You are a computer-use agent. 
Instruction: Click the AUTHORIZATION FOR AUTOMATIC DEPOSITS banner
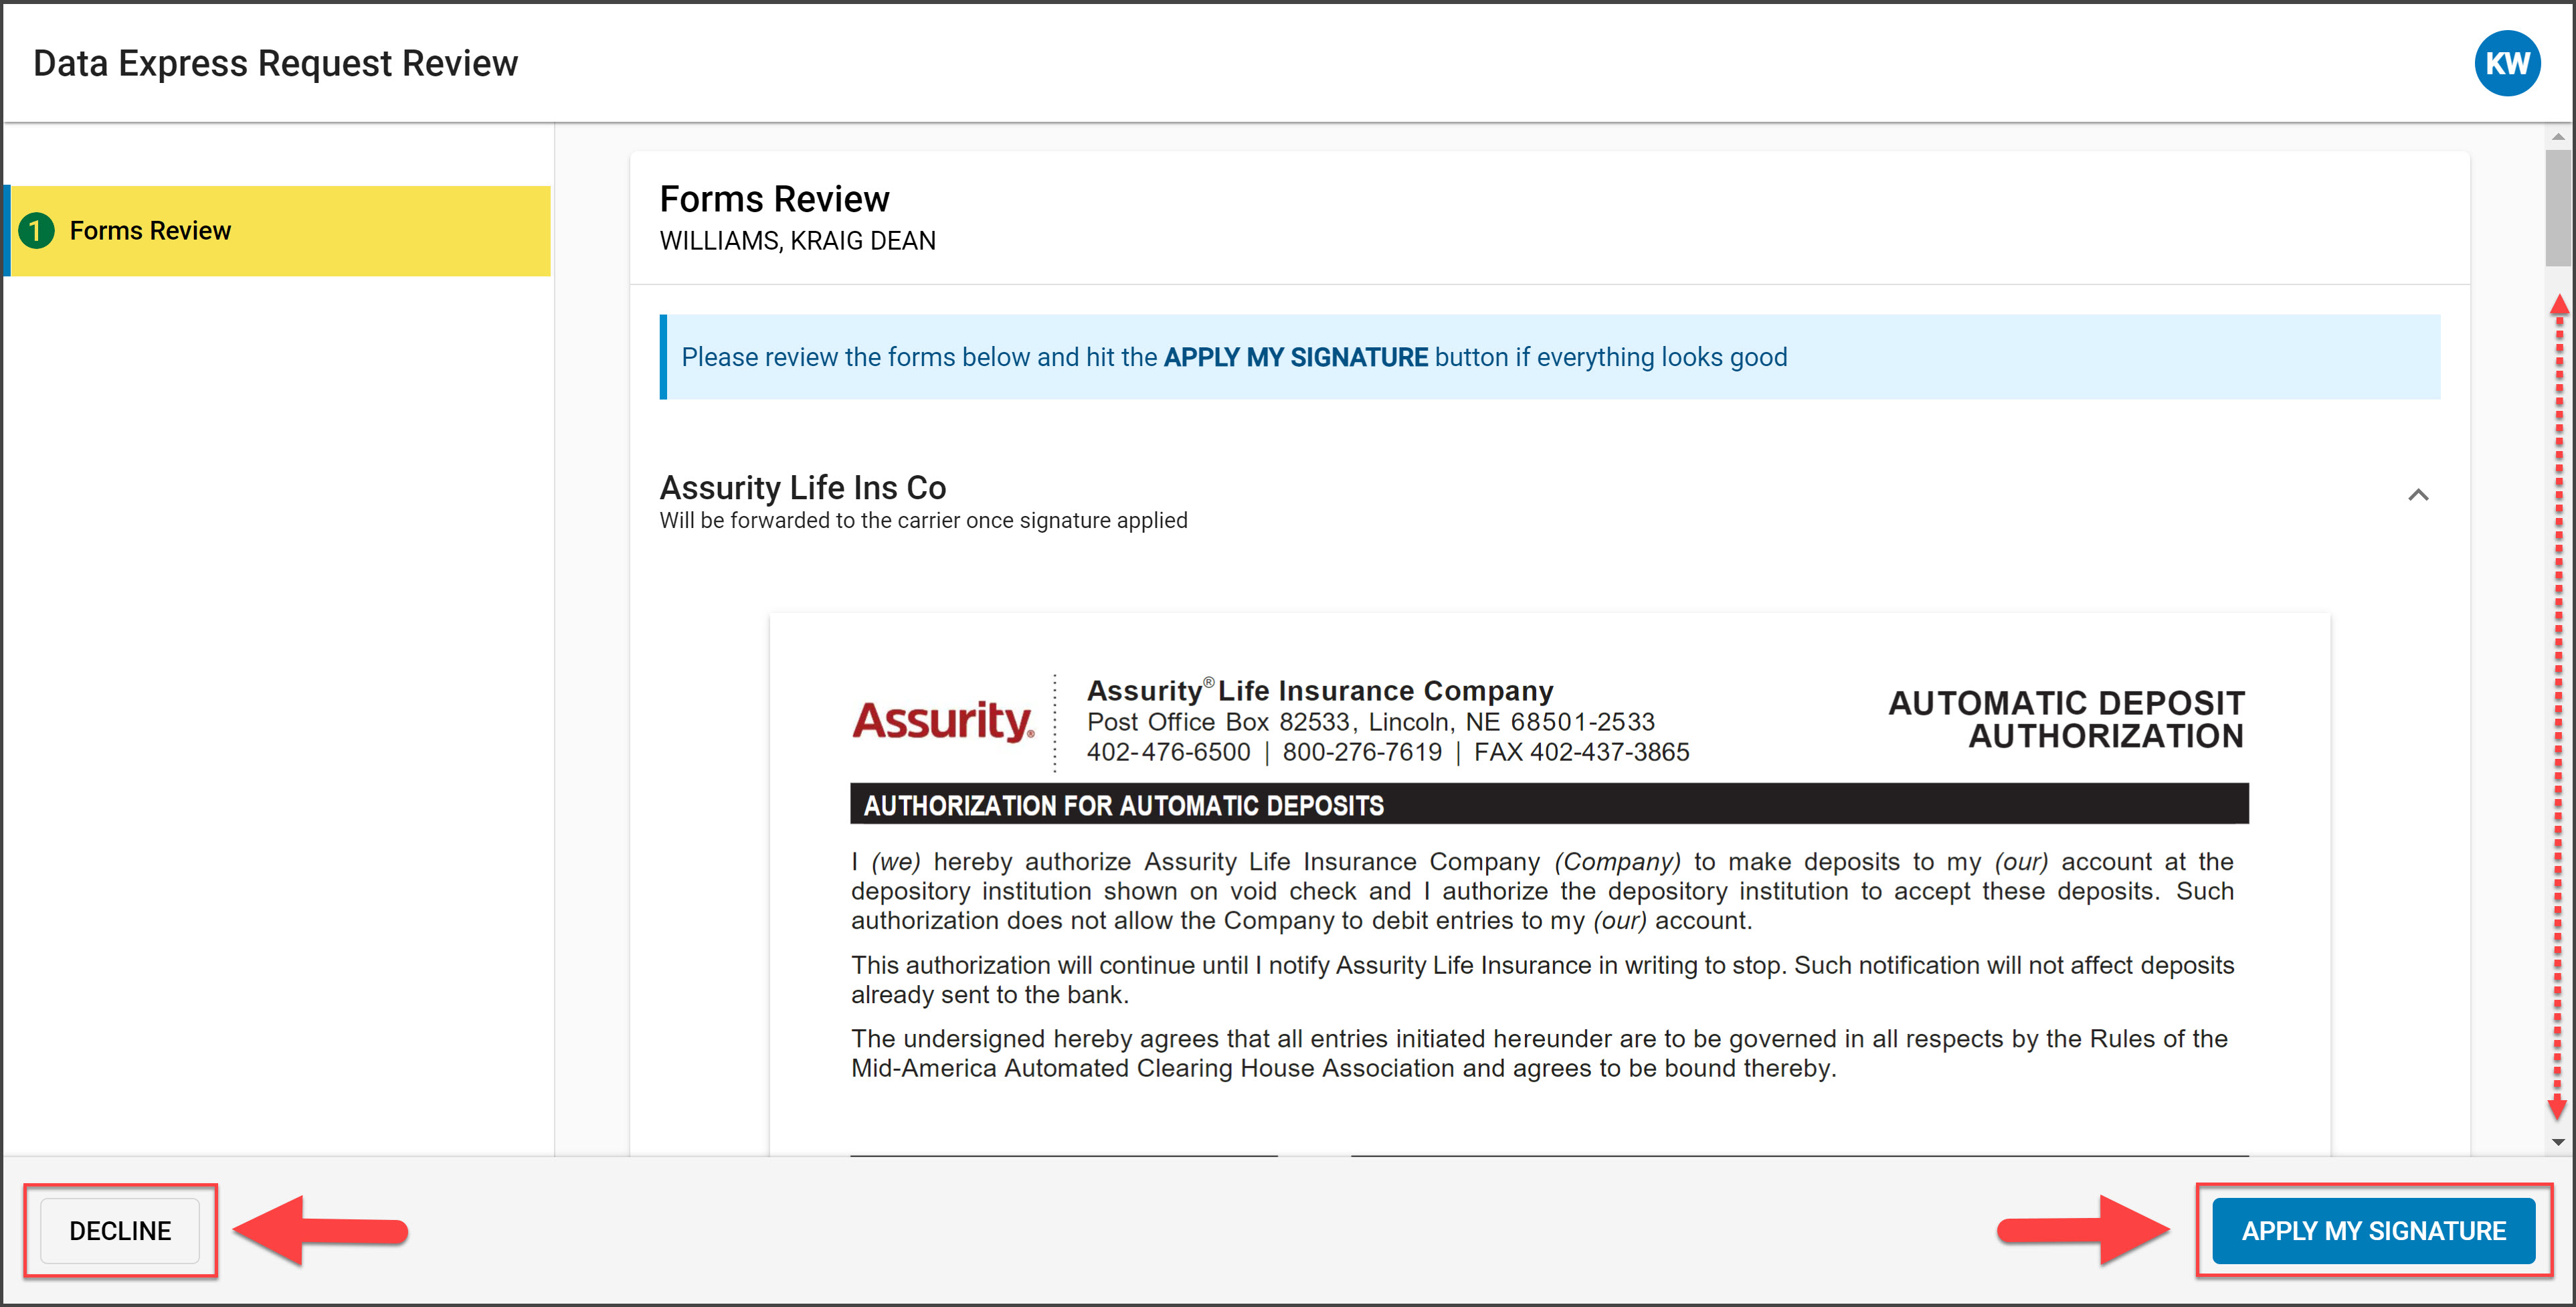click(x=1549, y=805)
